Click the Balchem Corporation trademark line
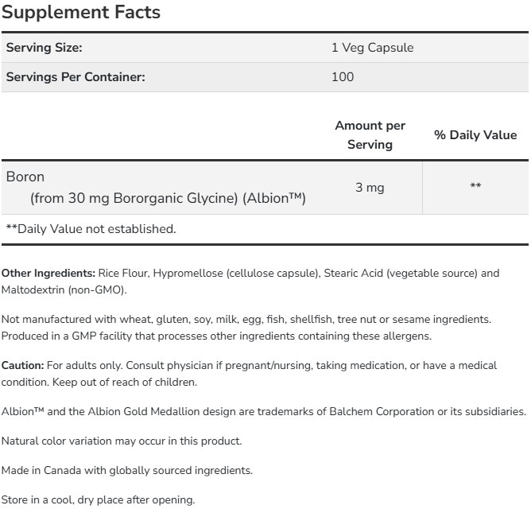The width and height of the screenshot is (531, 509). (x=263, y=412)
